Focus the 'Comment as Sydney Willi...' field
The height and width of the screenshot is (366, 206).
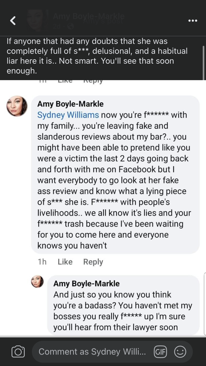[x=92, y=352]
